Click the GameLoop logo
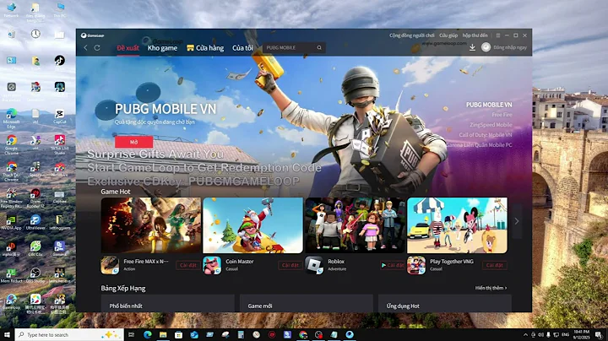The image size is (608, 341). [x=92, y=35]
